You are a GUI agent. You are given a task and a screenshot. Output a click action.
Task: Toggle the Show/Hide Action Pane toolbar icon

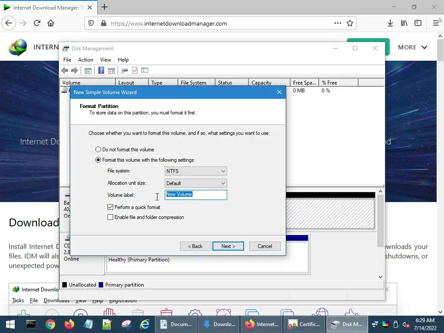click(x=111, y=71)
